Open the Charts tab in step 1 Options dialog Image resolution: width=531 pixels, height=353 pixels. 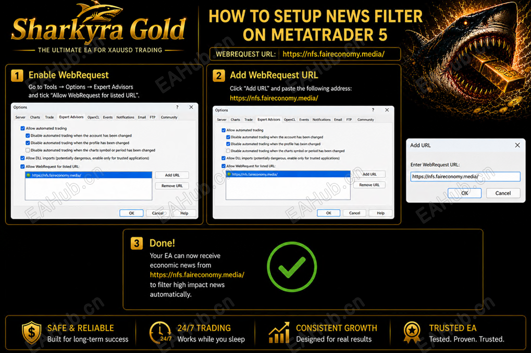[35, 117]
